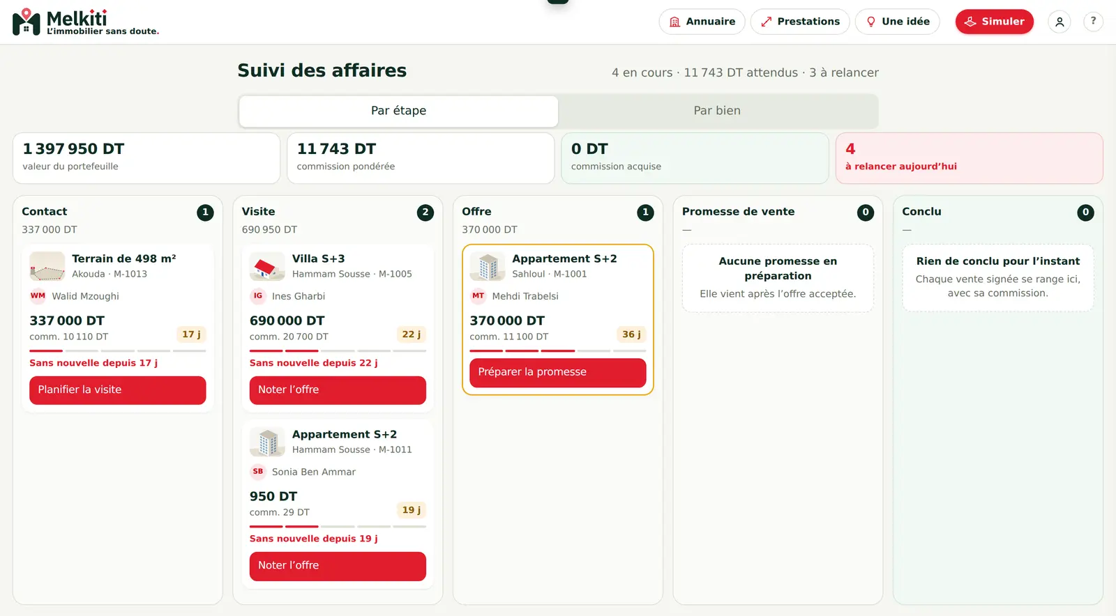This screenshot has width=1116, height=616.
Task: Click the 36 j delay badge
Action: pyautogui.click(x=631, y=334)
